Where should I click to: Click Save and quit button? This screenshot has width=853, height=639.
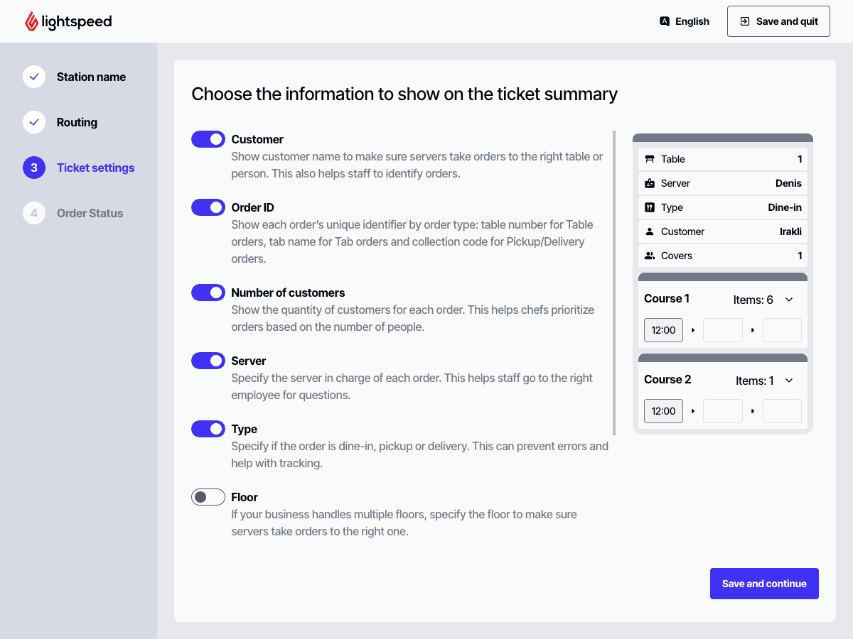778,21
